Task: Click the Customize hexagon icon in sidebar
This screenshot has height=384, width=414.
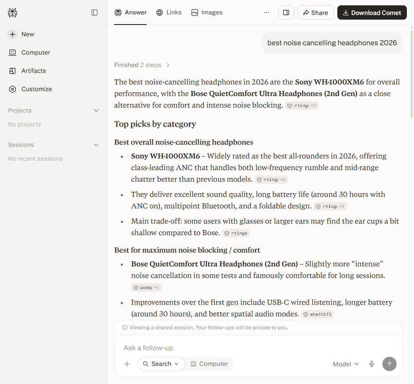Action: click(12, 89)
